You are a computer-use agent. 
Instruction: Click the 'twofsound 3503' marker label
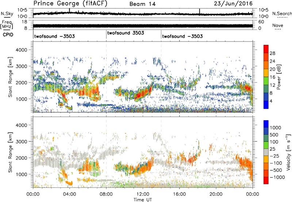126,33
